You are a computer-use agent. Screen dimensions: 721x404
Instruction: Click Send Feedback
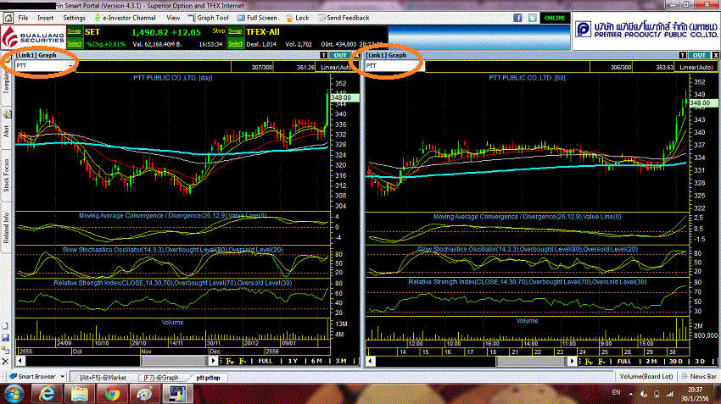(344, 18)
